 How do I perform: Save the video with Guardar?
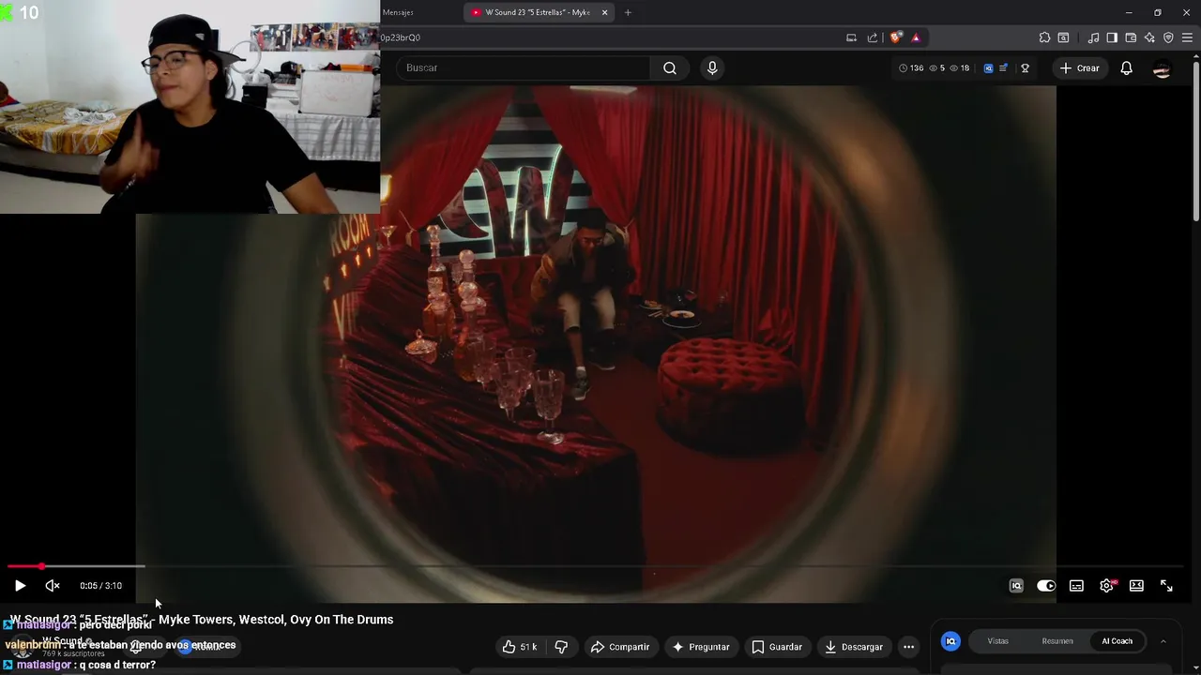pyautogui.click(x=777, y=647)
